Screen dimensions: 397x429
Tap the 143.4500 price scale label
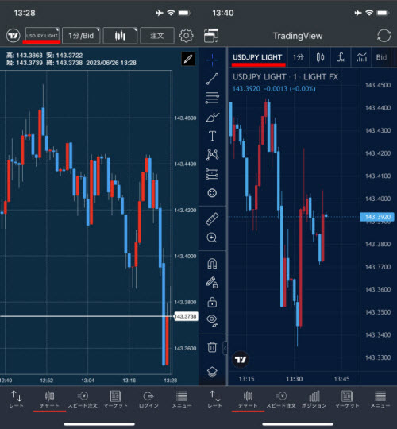tap(378, 85)
